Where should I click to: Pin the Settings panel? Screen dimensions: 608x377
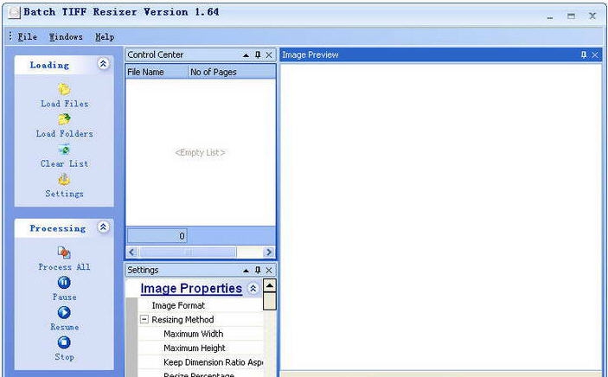click(258, 271)
